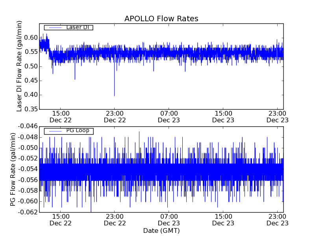Select bottom chart's 15:00 Dec 23 time label

pyautogui.click(x=223, y=219)
